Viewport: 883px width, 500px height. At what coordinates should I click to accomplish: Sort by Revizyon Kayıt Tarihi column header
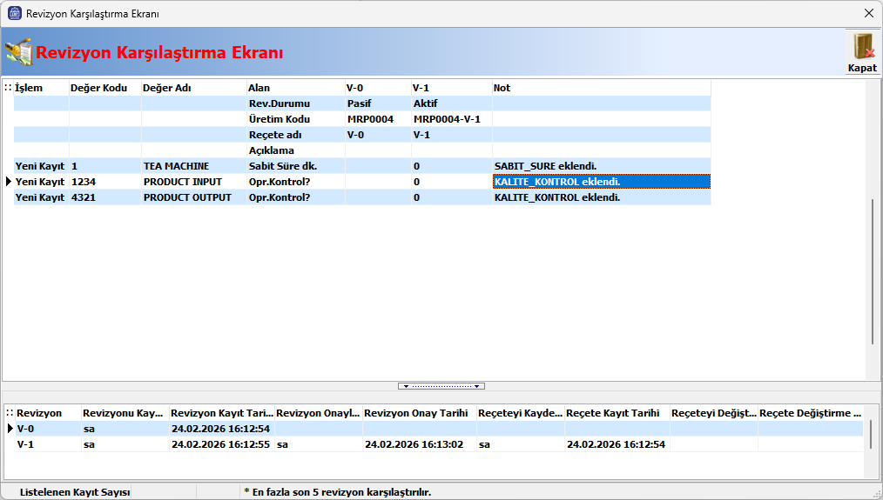point(221,413)
